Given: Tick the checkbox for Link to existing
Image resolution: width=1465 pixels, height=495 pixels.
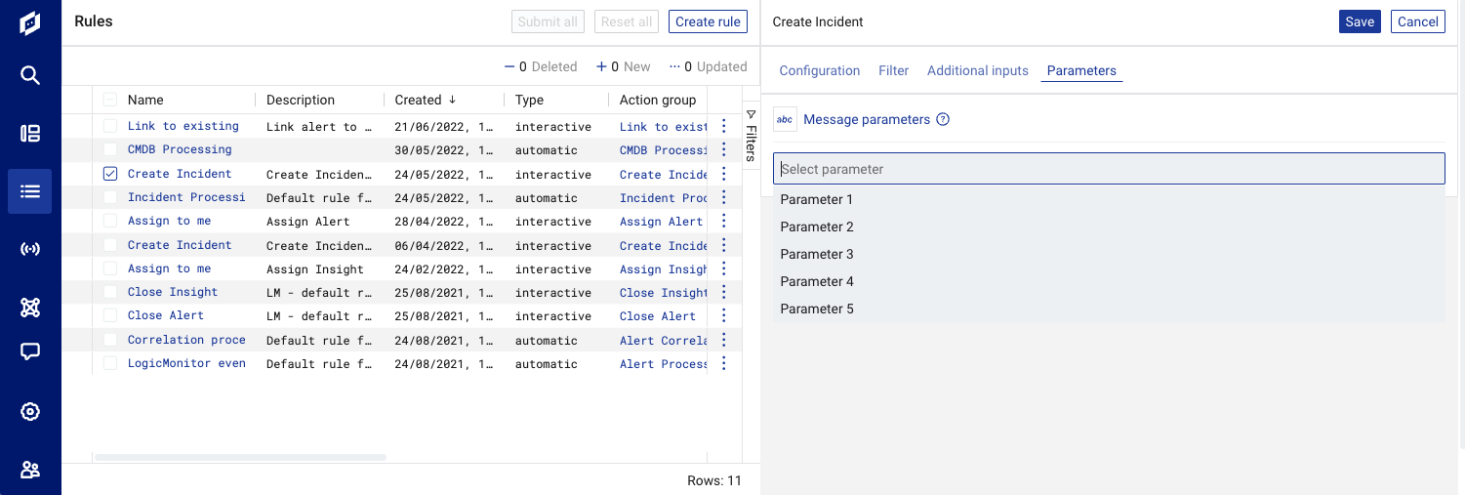Looking at the screenshot, I should pyautogui.click(x=110, y=126).
